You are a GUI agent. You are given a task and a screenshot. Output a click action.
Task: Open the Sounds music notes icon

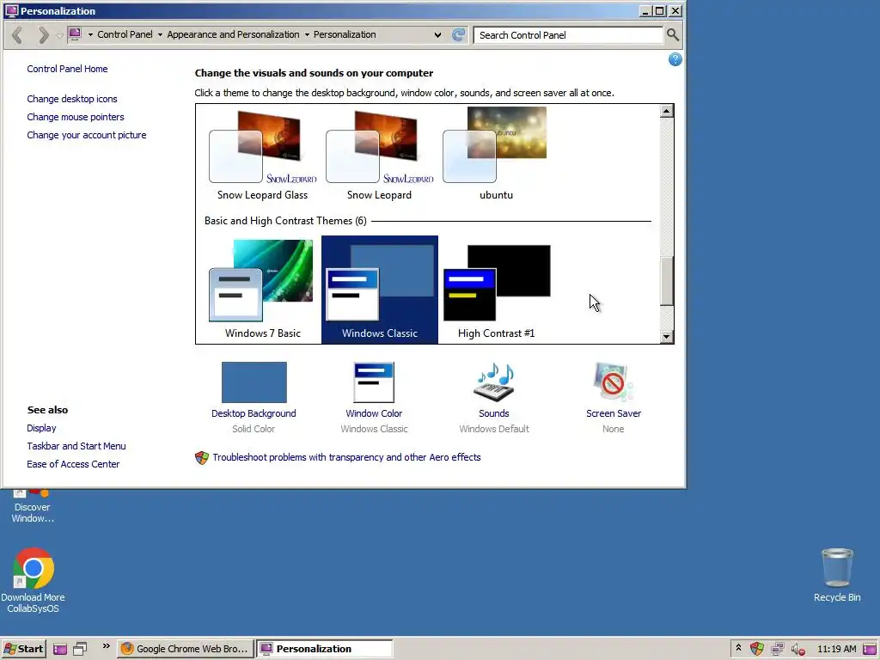494,382
